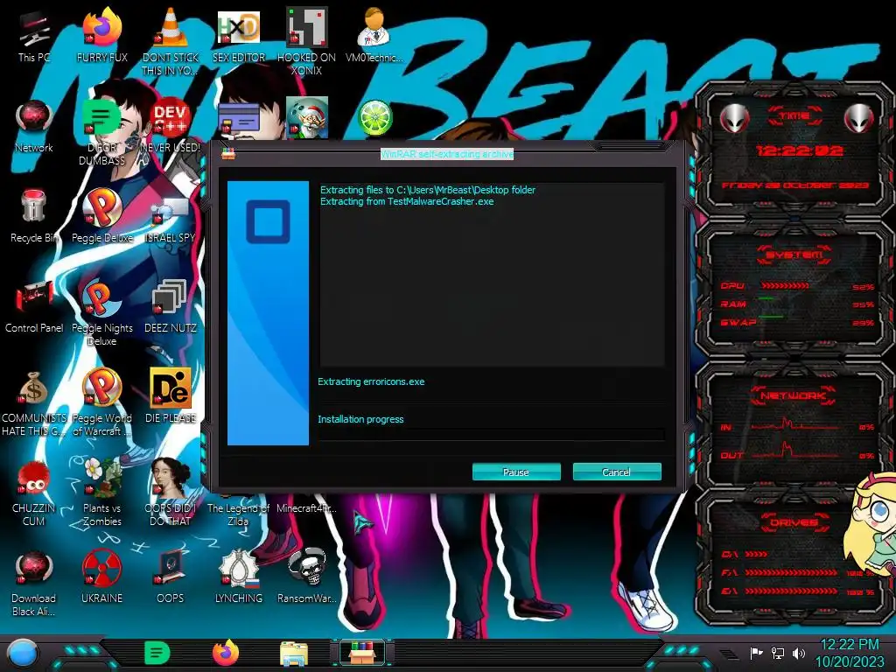
Task: Open the DIE PLEASE De icon
Action: pyautogui.click(x=171, y=397)
